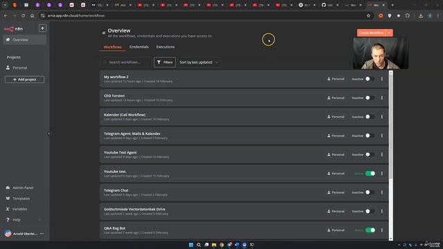Open options menu for Q&A Rag Bot
443x249 pixels.
coord(381,230)
